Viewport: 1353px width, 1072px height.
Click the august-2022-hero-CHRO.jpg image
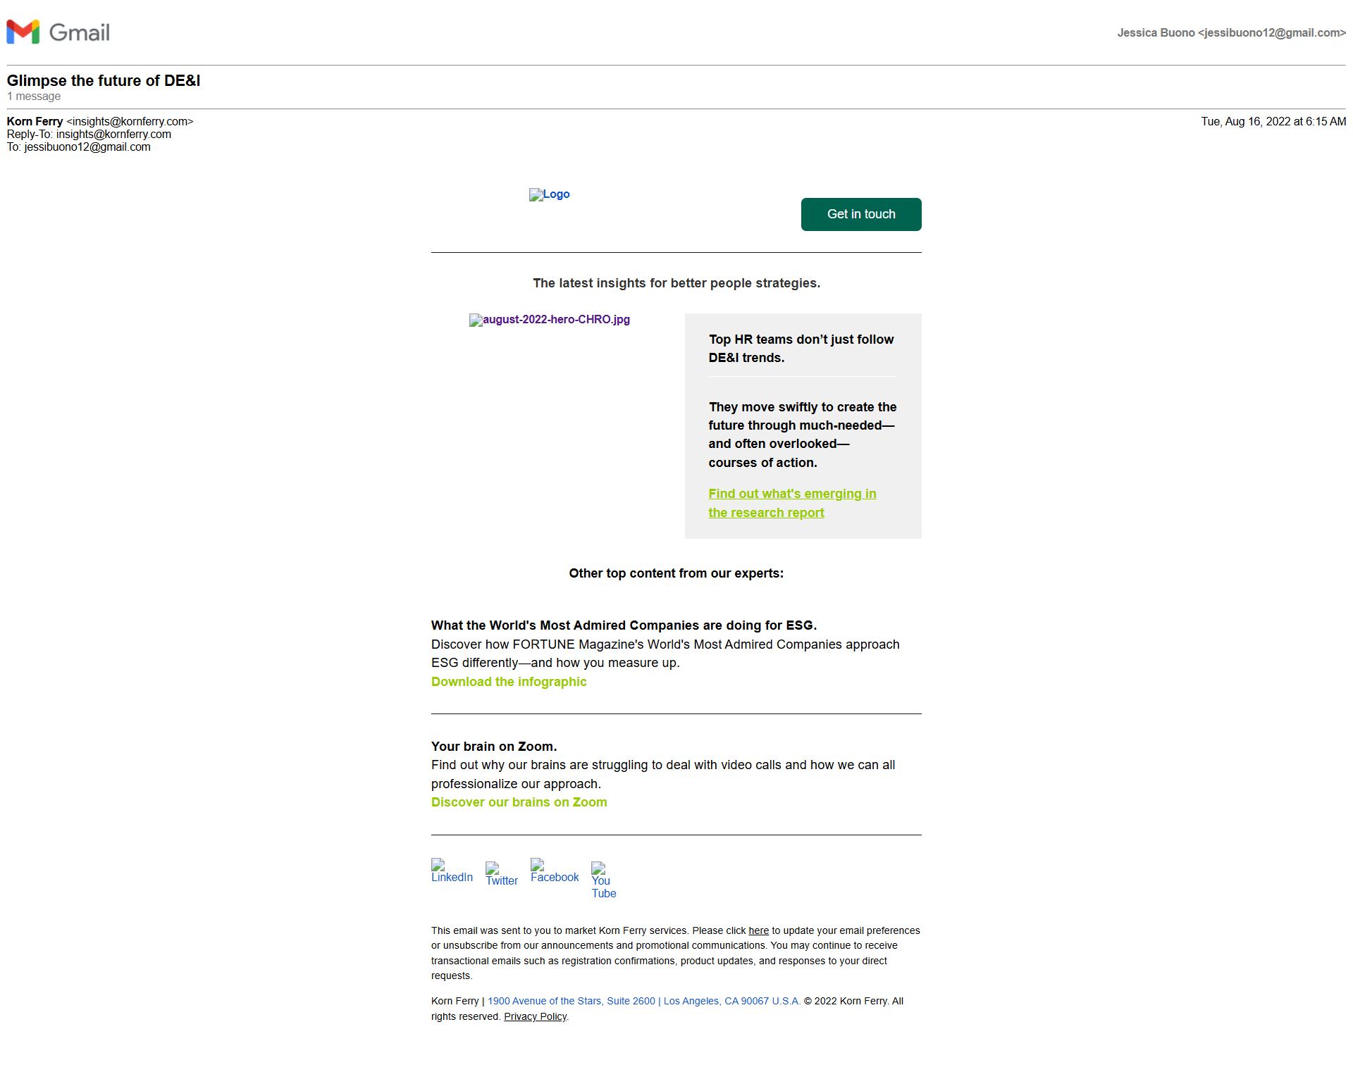(x=549, y=320)
